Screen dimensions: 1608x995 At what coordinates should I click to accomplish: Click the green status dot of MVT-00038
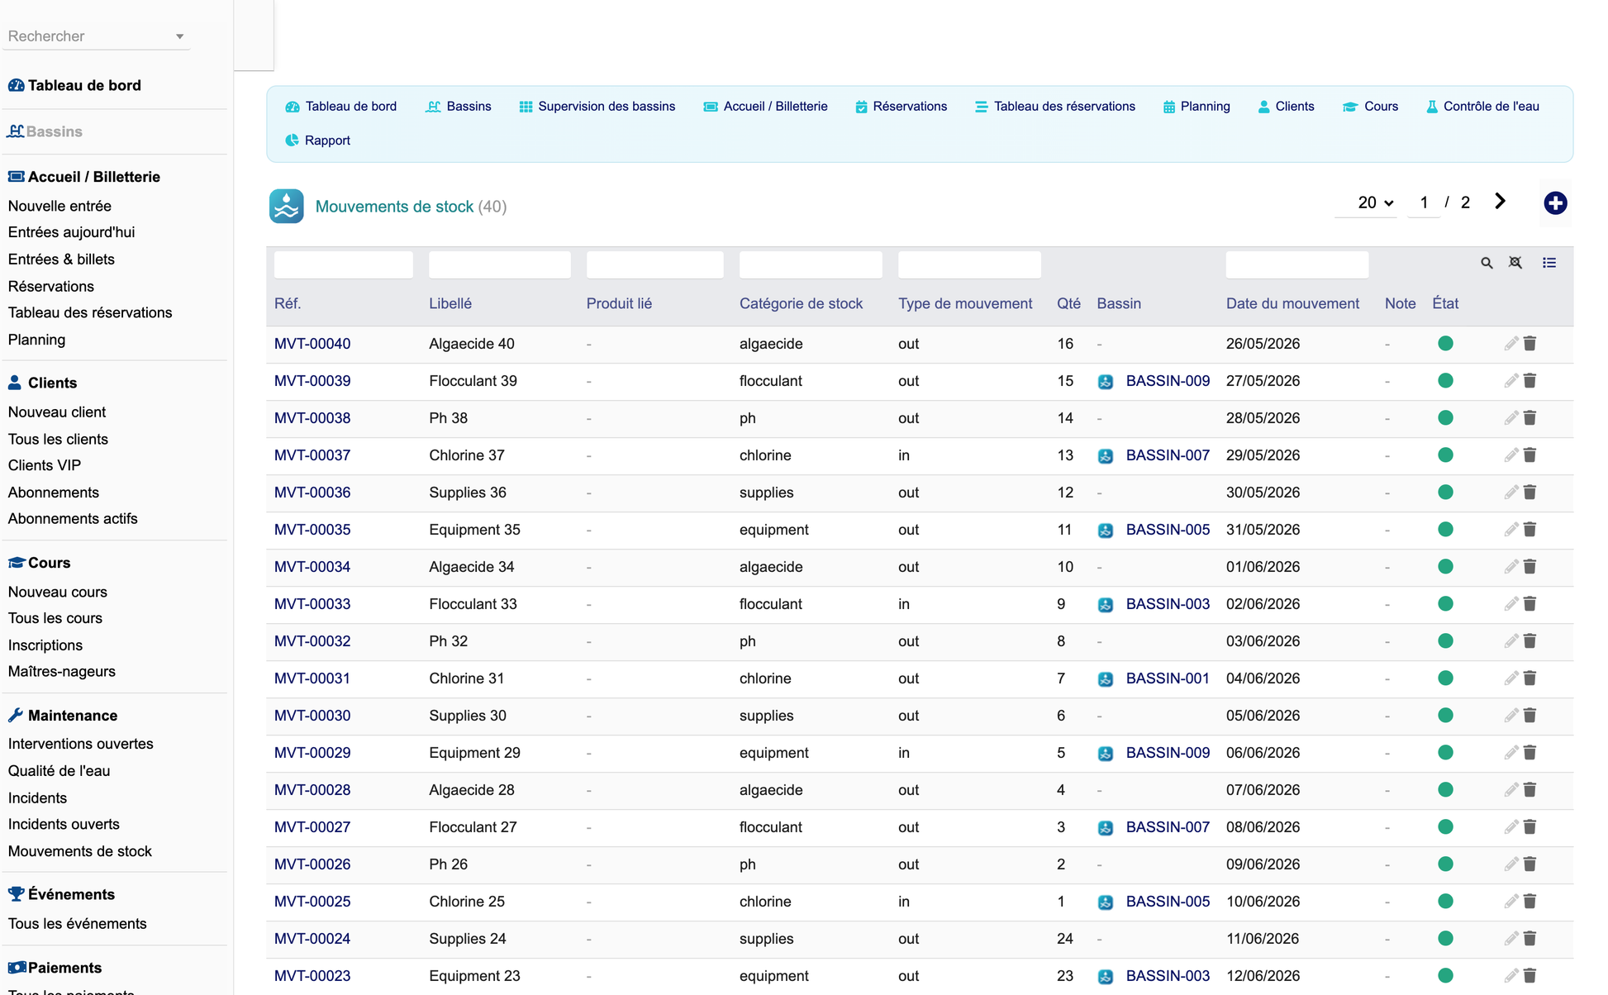pyautogui.click(x=1445, y=418)
